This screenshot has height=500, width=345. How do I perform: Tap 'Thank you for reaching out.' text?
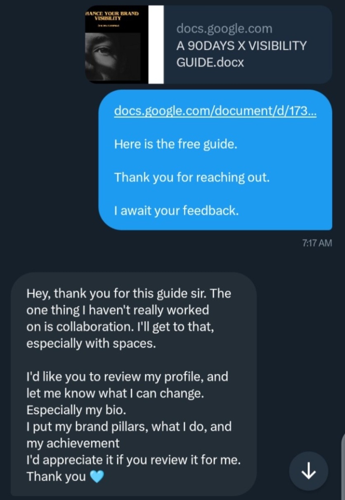tap(192, 177)
